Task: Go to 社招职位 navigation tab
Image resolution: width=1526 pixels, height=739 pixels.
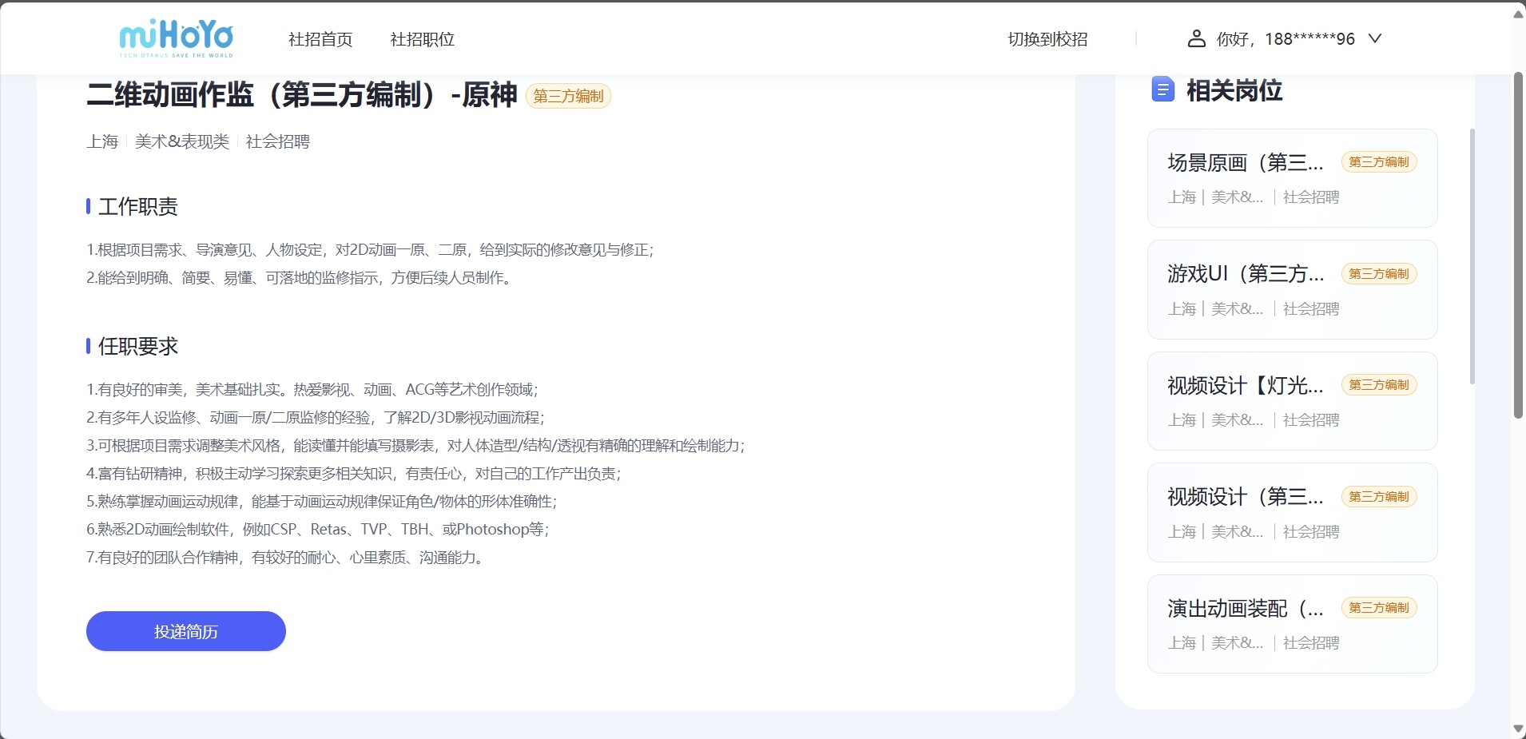Action: coord(422,39)
